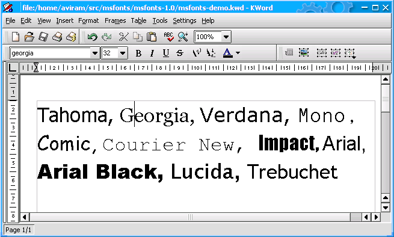Open the Find magnifier tool
The image size is (394, 237).
(x=183, y=37)
